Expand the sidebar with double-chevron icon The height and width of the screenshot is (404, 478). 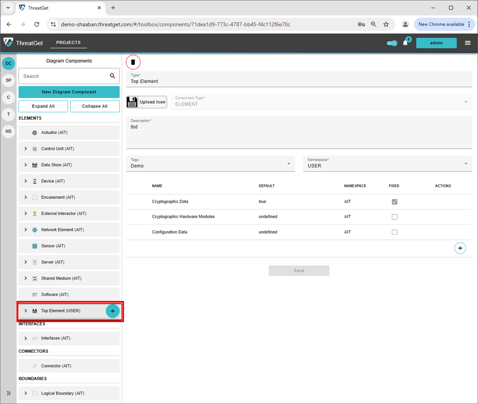(9, 393)
